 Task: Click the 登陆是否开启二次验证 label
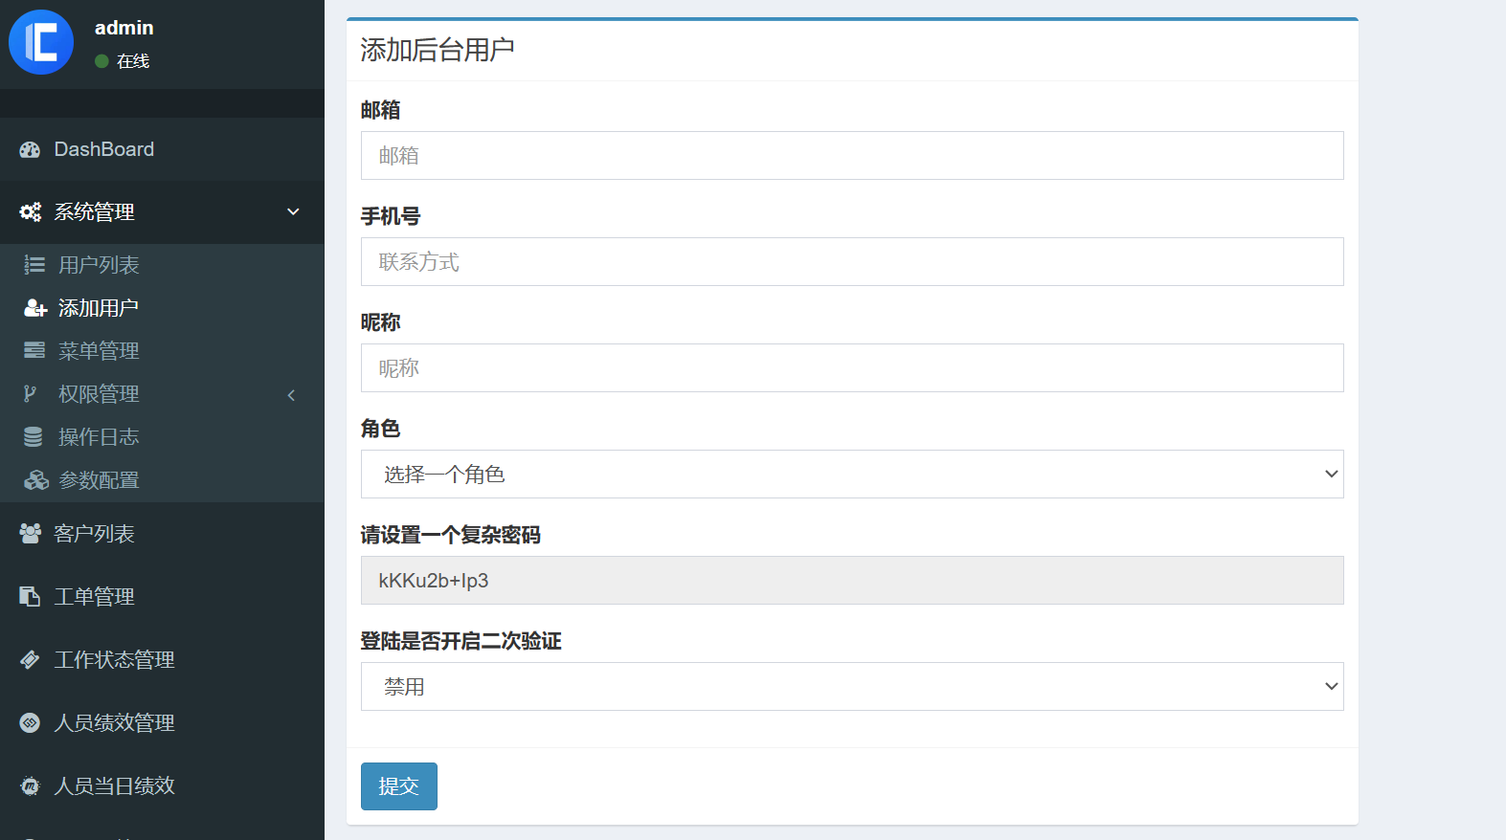click(461, 641)
